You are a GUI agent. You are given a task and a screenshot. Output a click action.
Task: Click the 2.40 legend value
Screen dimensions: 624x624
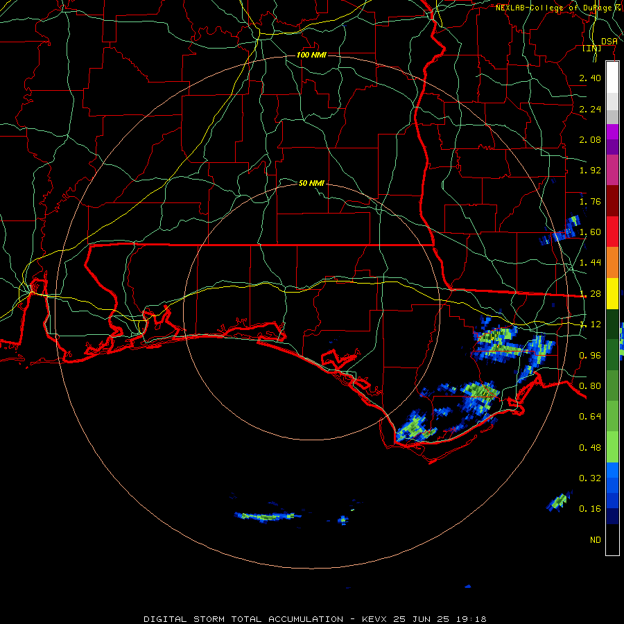tap(590, 78)
